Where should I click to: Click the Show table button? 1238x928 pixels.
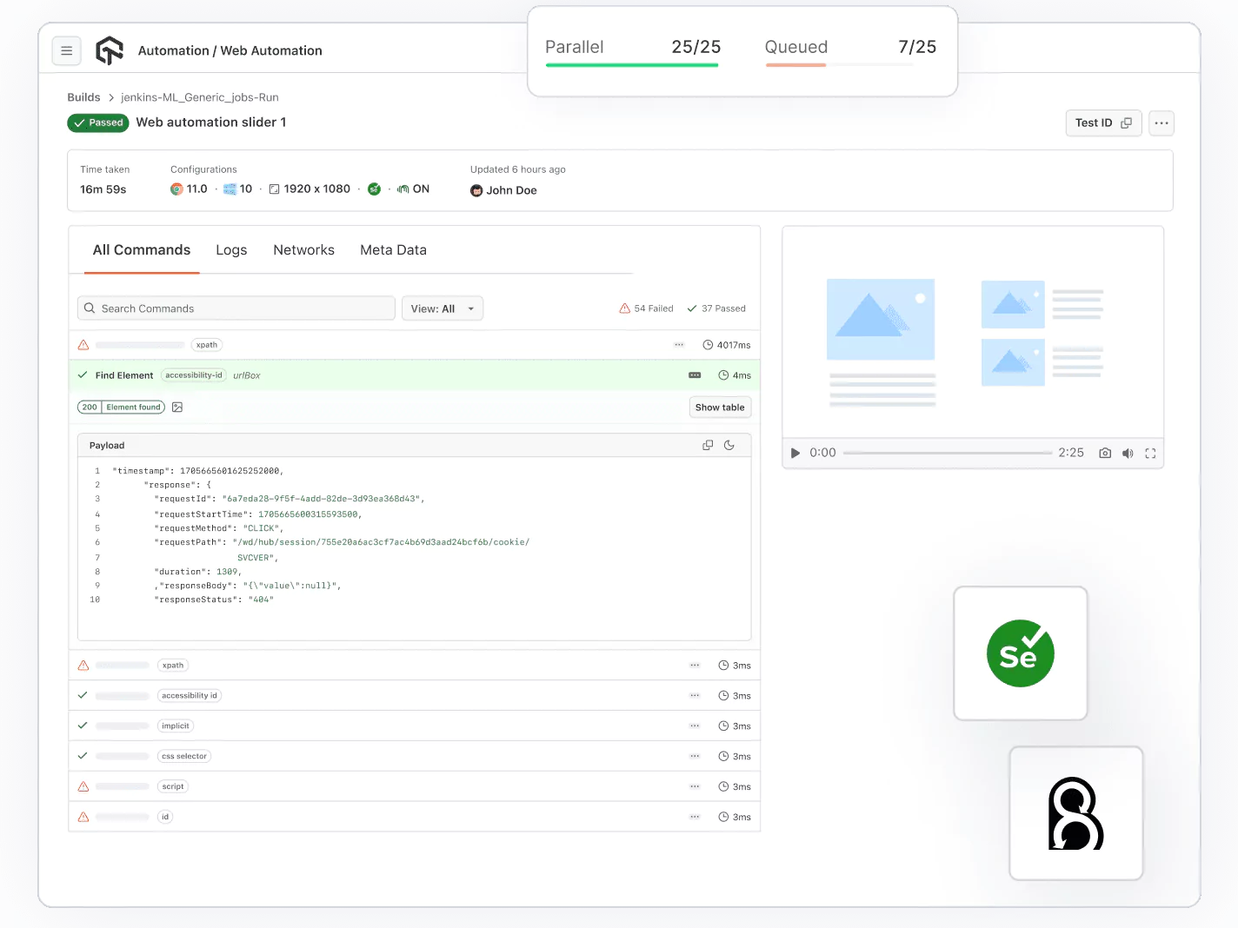click(x=720, y=407)
